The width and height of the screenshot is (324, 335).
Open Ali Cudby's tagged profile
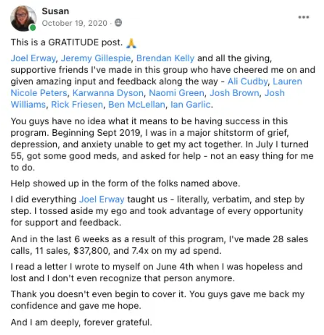point(247,81)
